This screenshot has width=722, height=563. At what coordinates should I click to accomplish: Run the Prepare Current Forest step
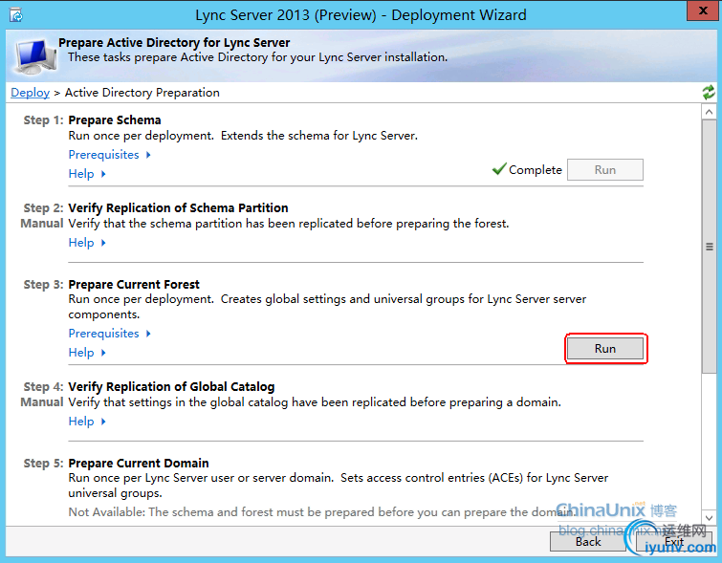coord(605,349)
